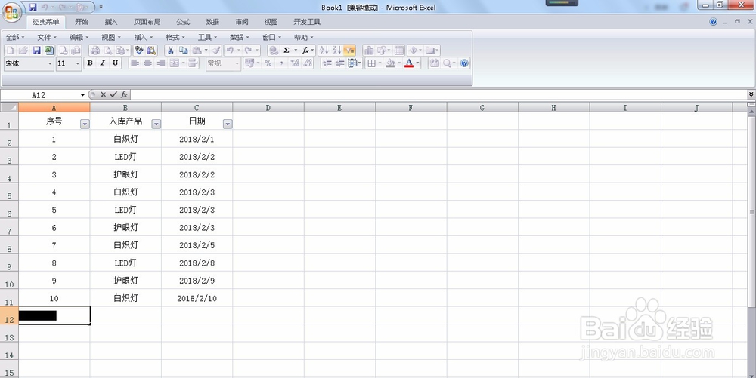Click the Print Preview icon
Viewport: 756px width, 378px height.
pos(108,50)
